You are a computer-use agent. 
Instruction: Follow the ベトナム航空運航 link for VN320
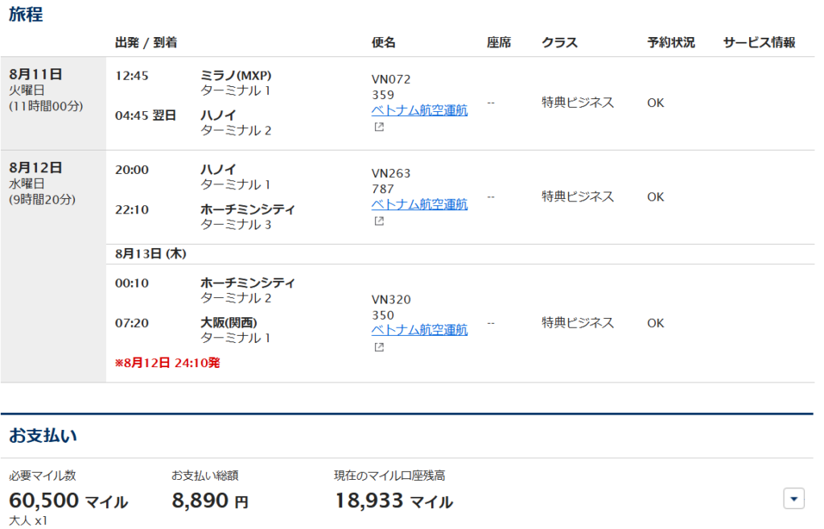click(419, 330)
